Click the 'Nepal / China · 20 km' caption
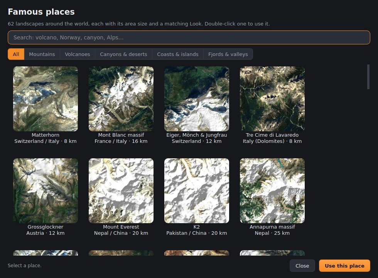378x278 pixels. pyautogui.click(x=121, y=233)
